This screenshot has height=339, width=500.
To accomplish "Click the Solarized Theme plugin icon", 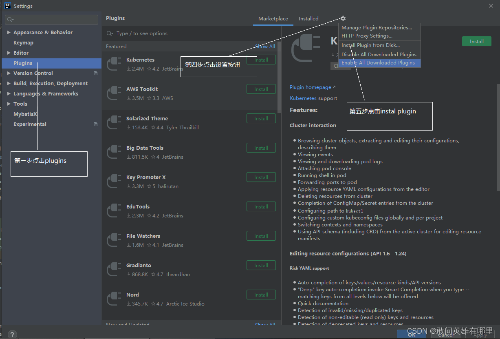I will pyautogui.click(x=114, y=123).
